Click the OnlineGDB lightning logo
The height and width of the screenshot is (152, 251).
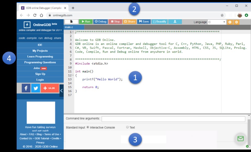[27, 25]
